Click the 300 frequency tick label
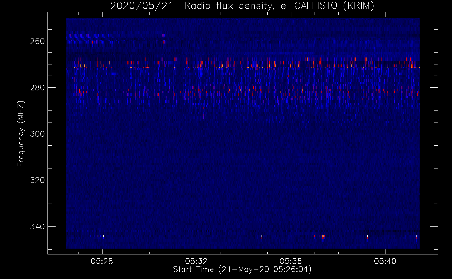Image resolution: width=452 pixels, height=279 pixels. click(x=37, y=134)
